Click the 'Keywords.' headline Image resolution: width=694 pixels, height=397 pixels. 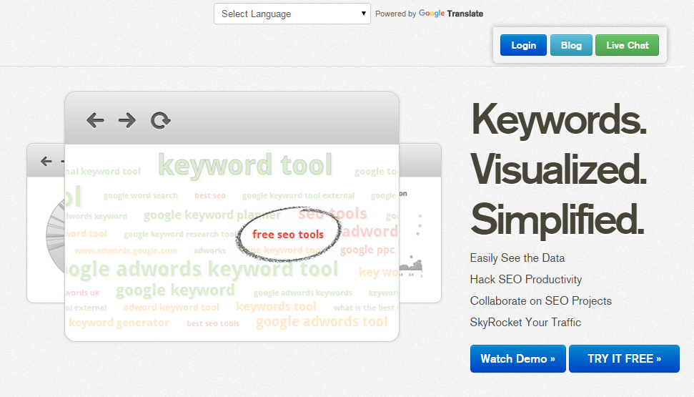[559, 120]
